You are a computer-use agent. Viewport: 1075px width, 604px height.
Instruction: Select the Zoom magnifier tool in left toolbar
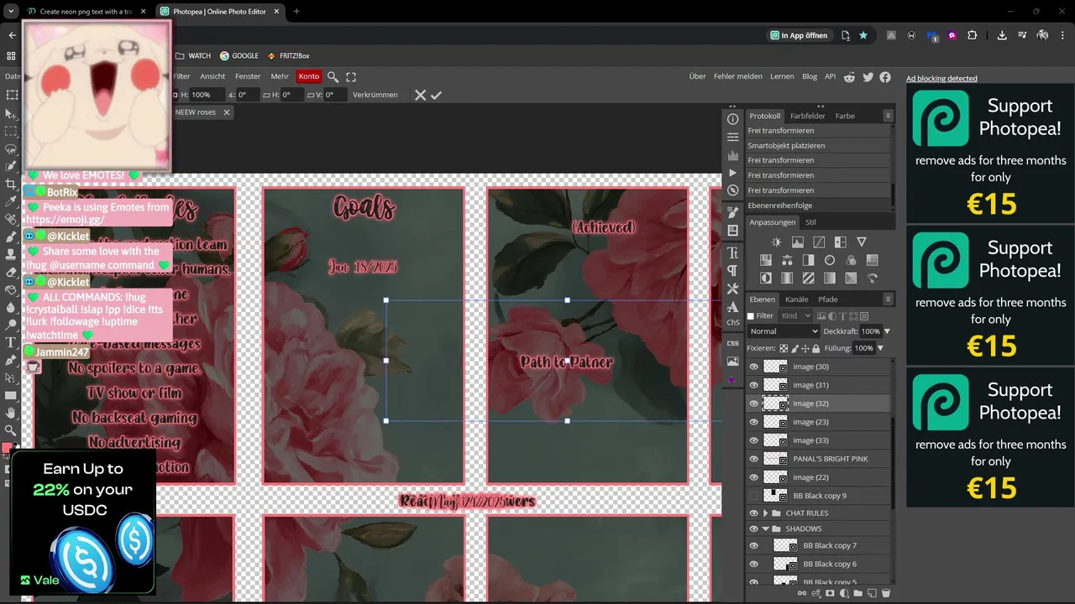(x=11, y=430)
